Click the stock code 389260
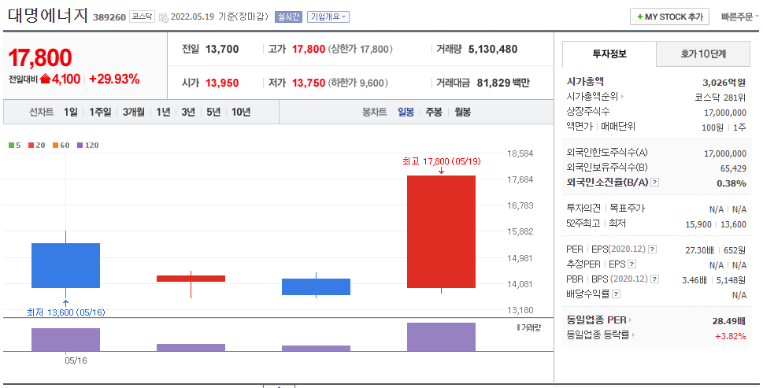Viewport: 763px width, 388px height. coord(109,17)
